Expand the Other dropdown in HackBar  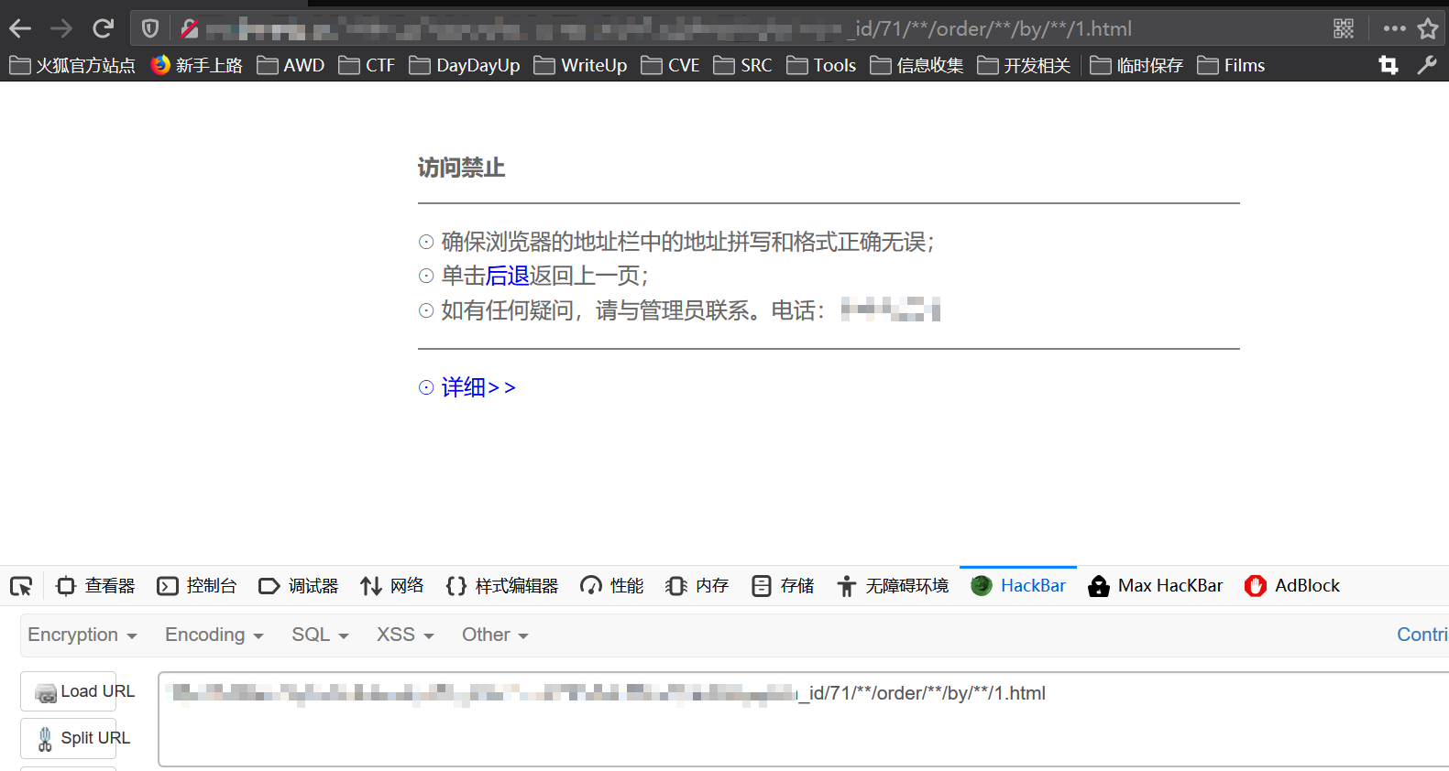point(495,635)
